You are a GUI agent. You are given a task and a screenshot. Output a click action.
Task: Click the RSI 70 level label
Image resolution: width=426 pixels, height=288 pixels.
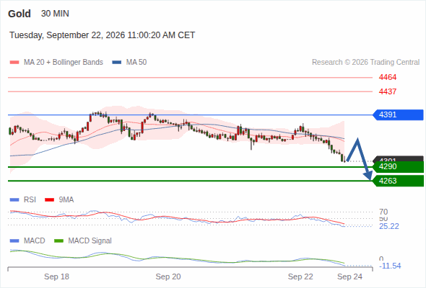coord(383,212)
